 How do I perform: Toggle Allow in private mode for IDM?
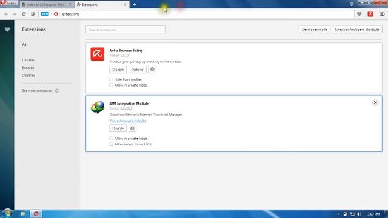[x=111, y=139]
